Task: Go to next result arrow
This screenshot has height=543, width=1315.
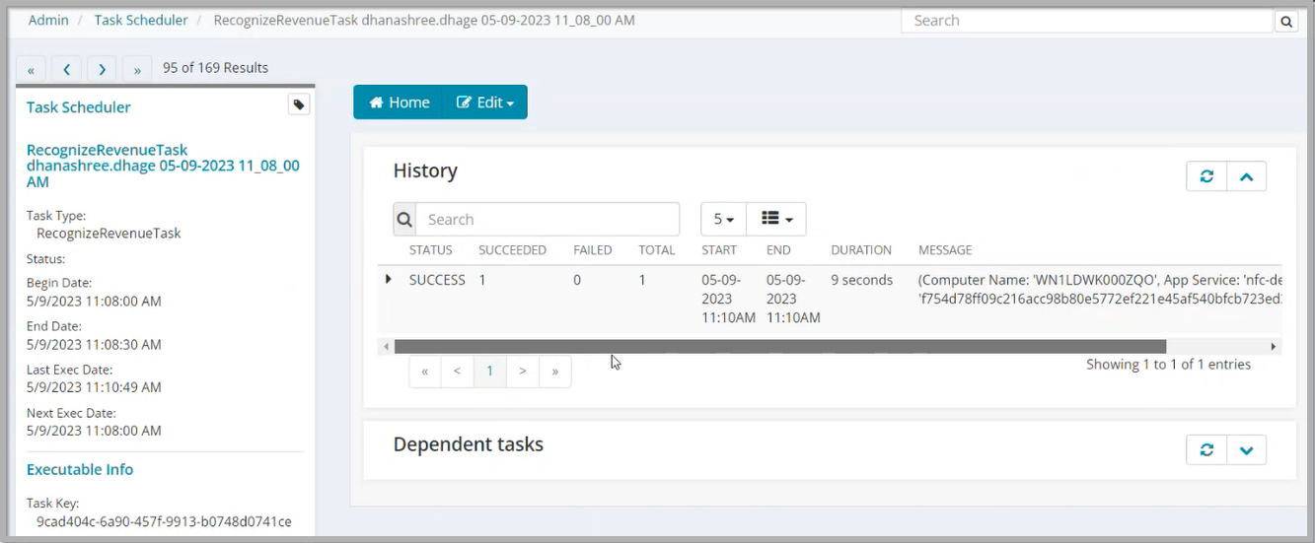Action: [102, 70]
